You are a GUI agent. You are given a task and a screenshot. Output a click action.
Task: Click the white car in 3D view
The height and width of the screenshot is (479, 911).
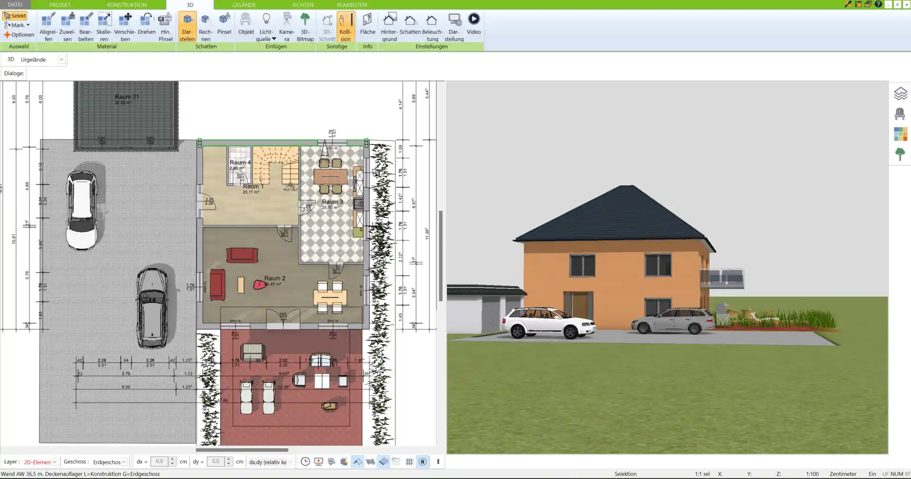549,322
